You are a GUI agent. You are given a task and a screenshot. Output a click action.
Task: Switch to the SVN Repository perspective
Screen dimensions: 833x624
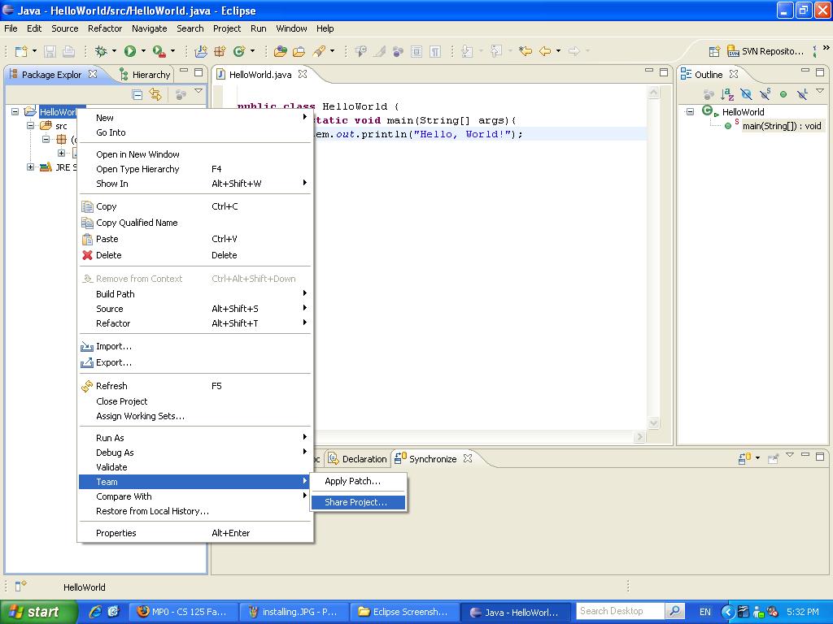point(763,51)
